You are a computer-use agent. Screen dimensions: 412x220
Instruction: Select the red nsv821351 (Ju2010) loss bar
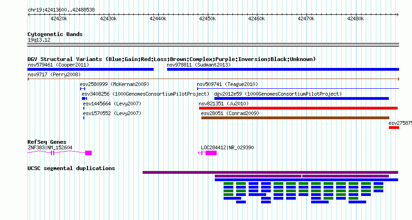pos(298,108)
